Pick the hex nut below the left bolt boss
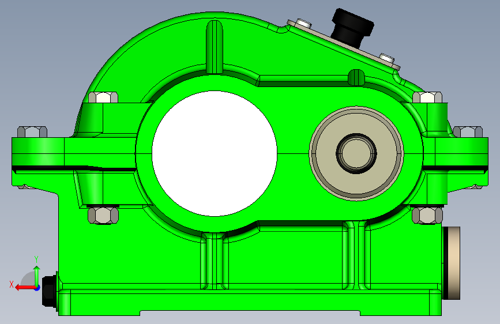Viewport: 500px width, 324px height. click(x=103, y=215)
